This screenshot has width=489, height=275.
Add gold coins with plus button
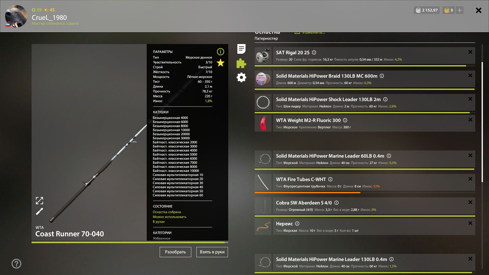click(459, 10)
